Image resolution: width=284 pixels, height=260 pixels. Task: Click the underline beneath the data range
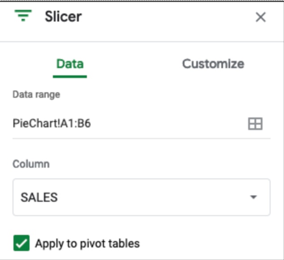pos(142,138)
